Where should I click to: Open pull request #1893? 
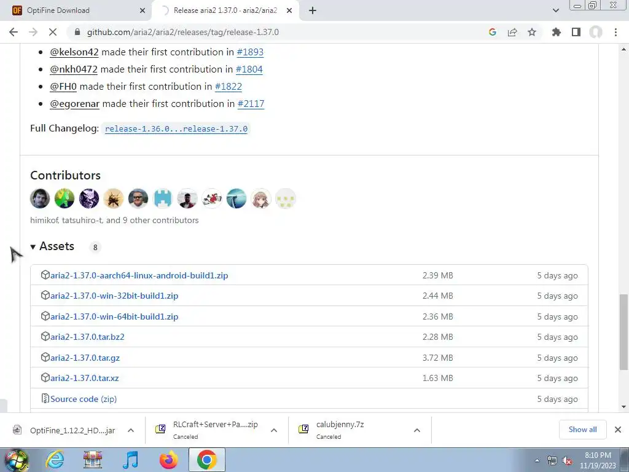click(251, 52)
